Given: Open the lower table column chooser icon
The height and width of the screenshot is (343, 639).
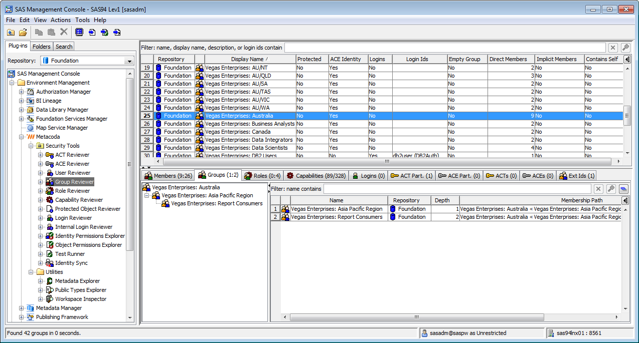Looking at the screenshot, I should click(x=625, y=200).
